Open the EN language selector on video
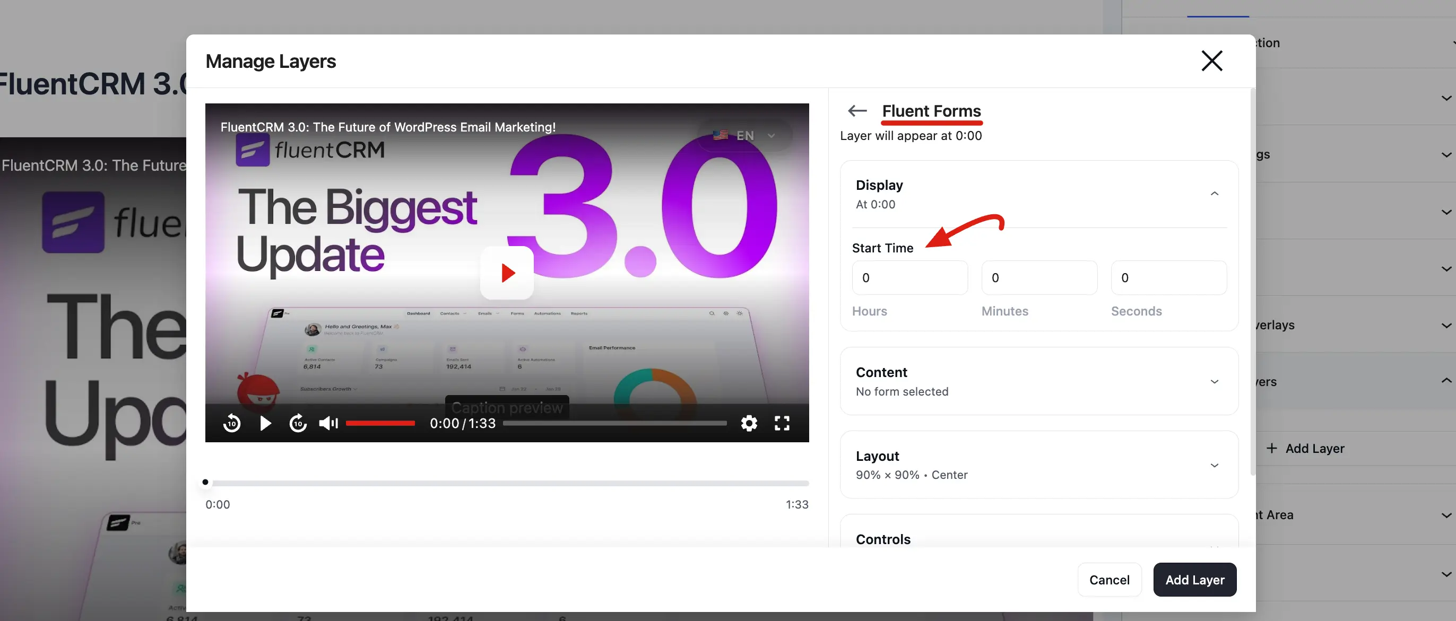 744,136
